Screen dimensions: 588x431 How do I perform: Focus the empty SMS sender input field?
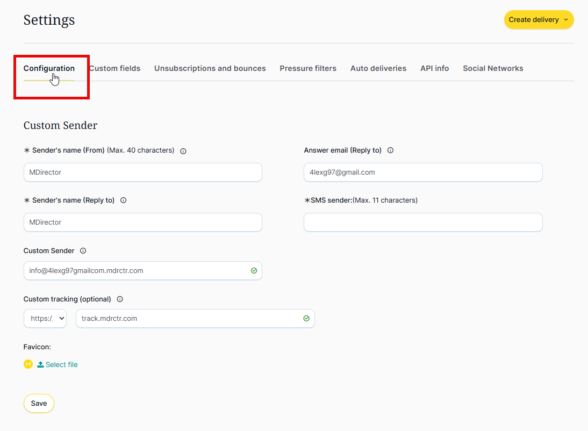click(423, 222)
